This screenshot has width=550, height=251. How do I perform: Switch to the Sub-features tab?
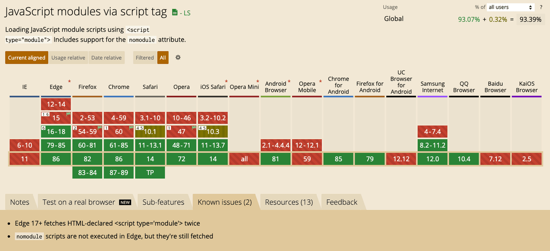point(163,202)
